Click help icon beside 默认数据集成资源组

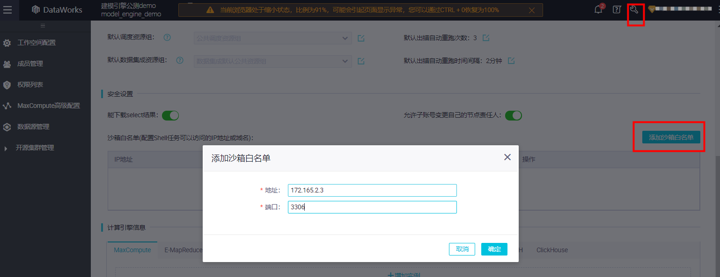coord(180,61)
